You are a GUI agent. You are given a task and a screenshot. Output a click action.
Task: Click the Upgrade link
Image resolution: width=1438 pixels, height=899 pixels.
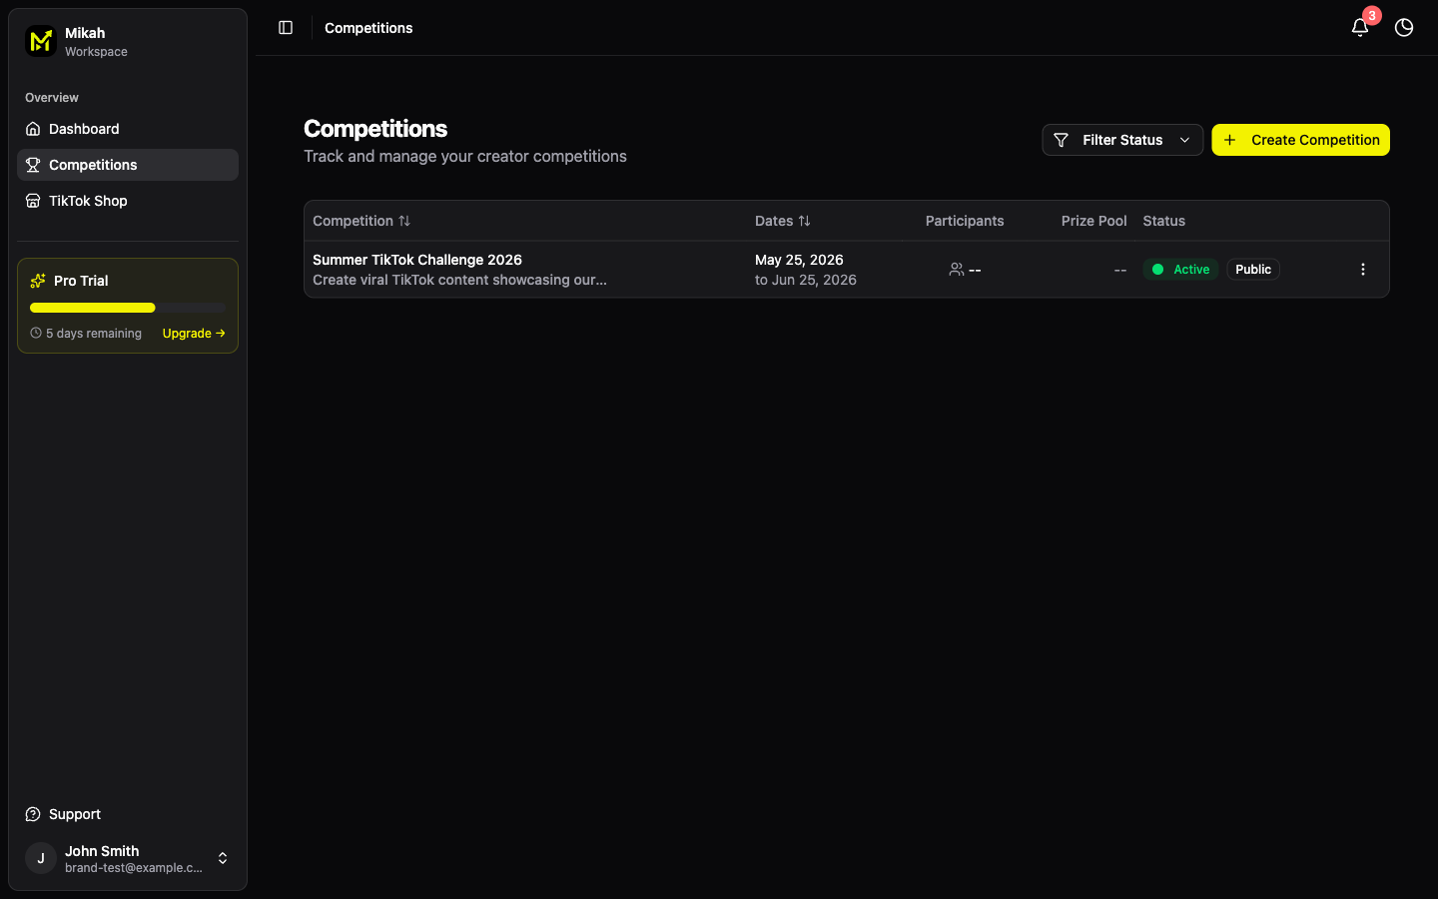194,334
